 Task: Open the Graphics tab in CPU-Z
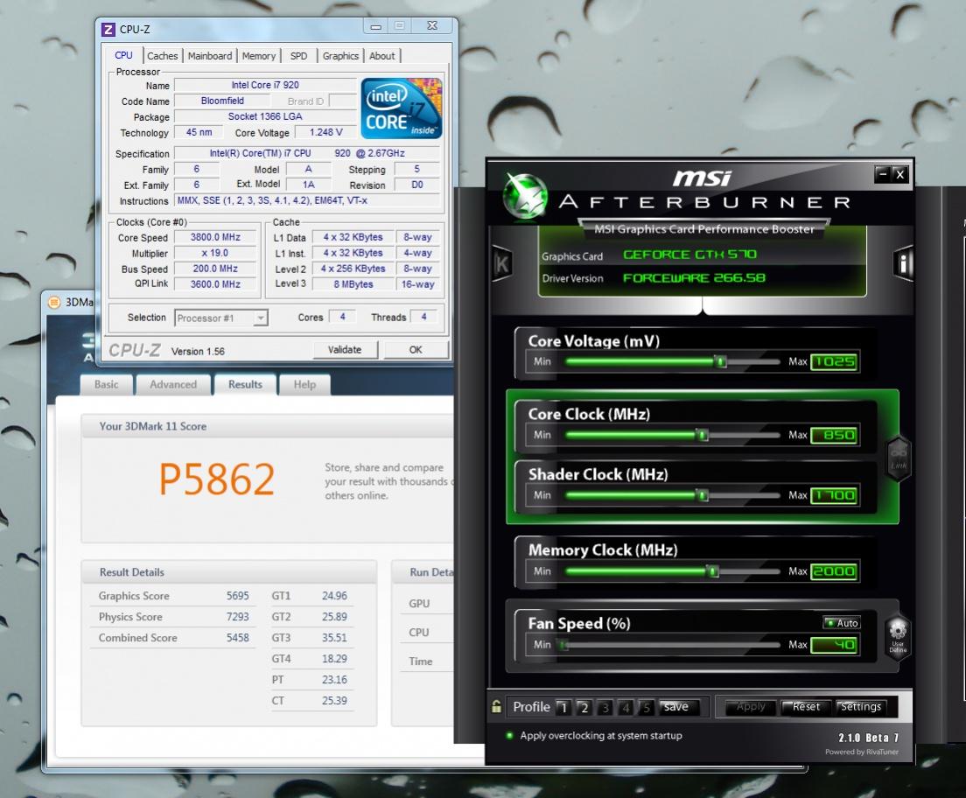tap(340, 56)
